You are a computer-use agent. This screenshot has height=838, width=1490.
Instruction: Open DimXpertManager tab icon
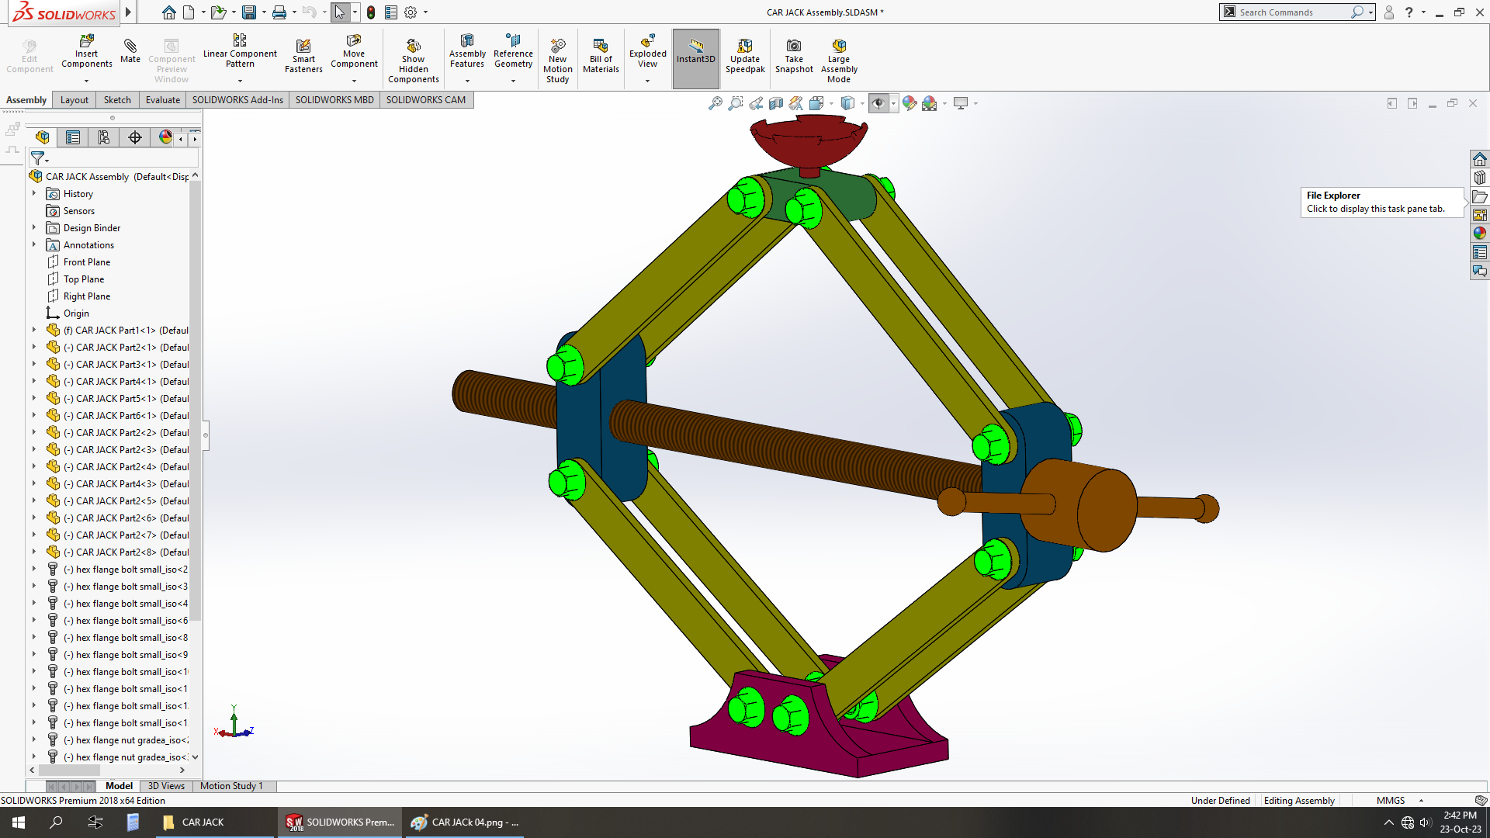(135, 137)
